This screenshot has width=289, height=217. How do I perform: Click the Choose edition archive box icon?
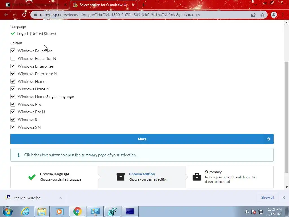(121, 177)
